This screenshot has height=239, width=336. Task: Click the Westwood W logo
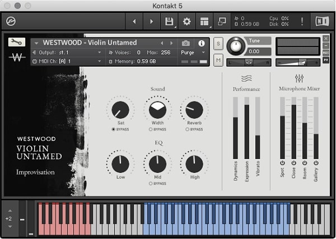[17, 57]
